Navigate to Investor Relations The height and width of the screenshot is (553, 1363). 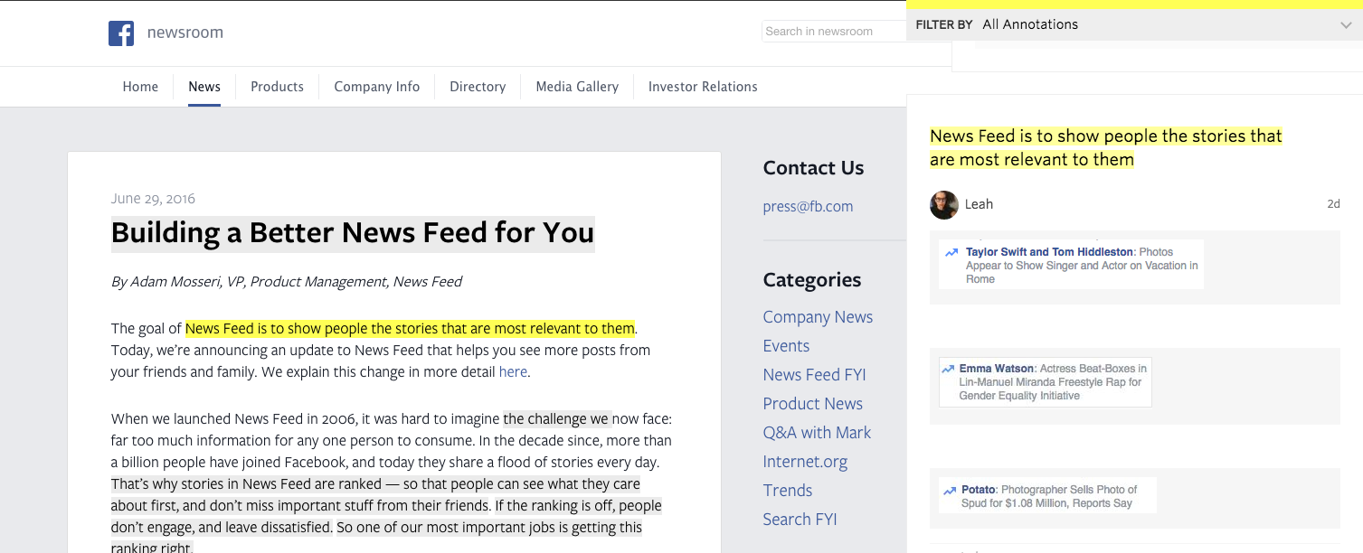(x=703, y=87)
